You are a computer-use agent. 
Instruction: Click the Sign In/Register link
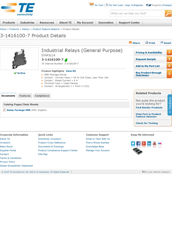(134, 5)
